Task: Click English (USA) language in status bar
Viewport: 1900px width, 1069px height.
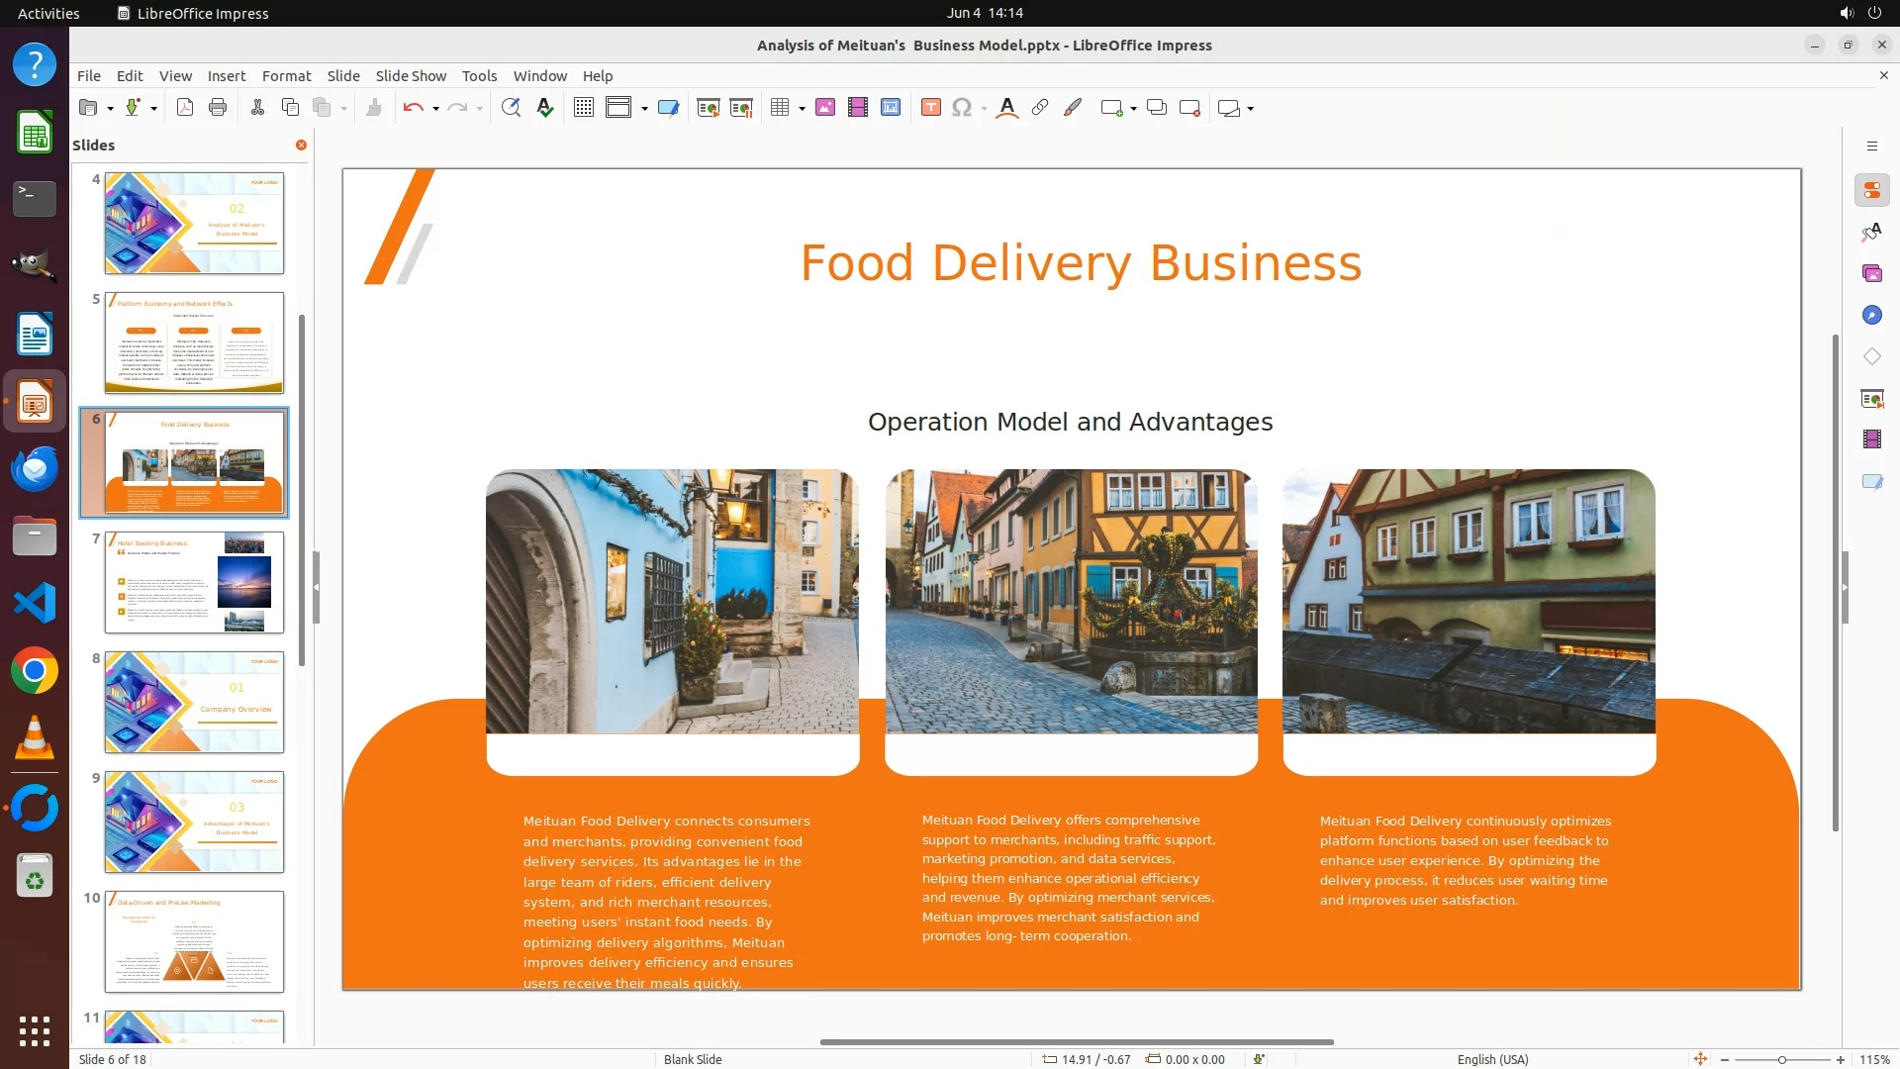Action: pyautogui.click(x=1492, y=1059)
